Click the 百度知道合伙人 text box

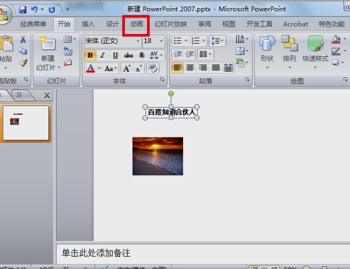click(171, 112)
